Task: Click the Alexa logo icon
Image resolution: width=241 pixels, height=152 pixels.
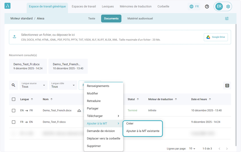Action: tap(8, 6)
